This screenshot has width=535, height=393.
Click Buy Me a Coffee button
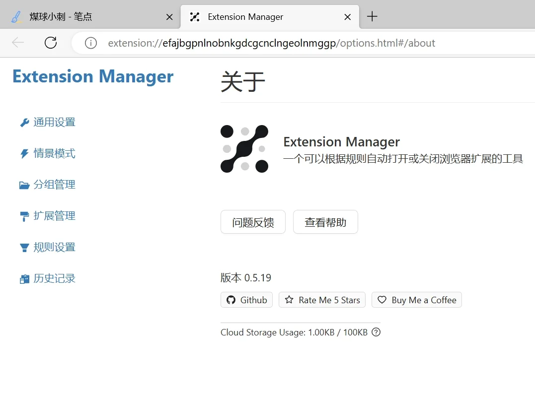point(416,300)
